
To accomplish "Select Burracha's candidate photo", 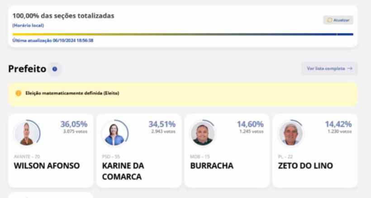I will tap(203, 133).
